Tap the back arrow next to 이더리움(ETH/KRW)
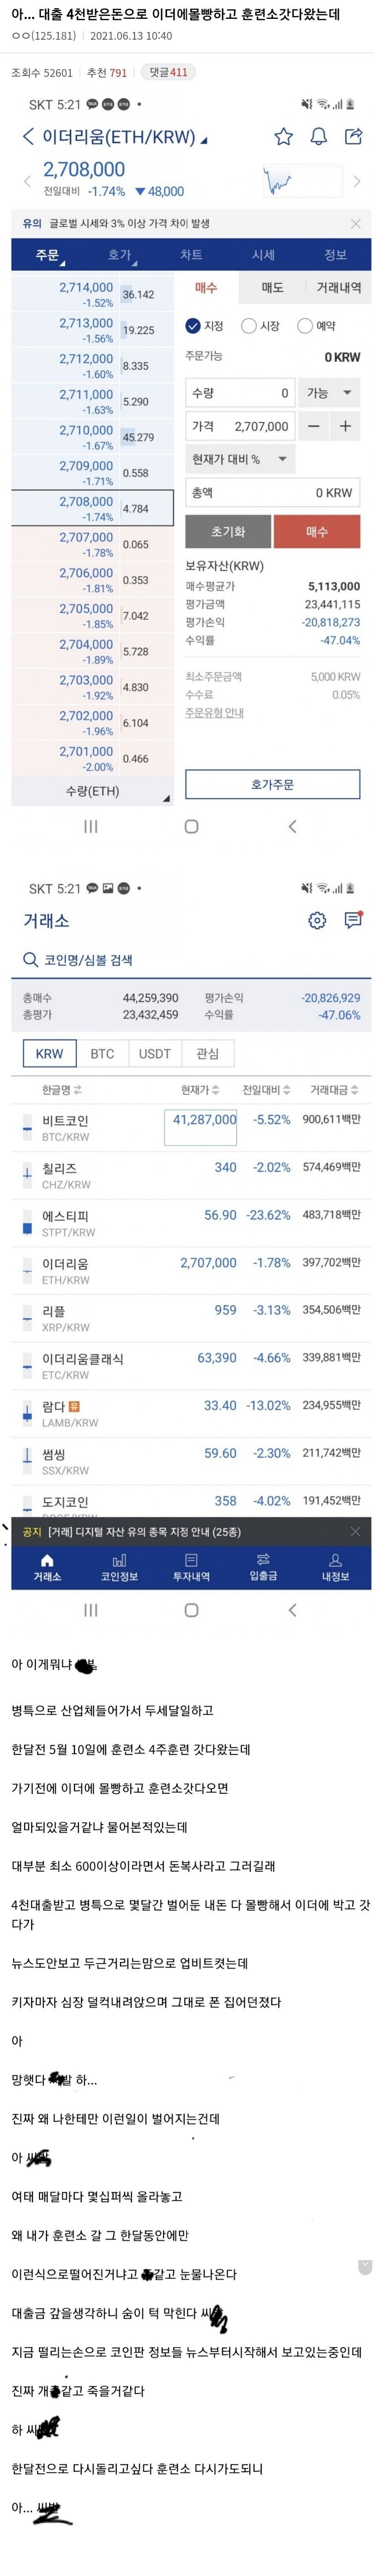 (x=27, y=137)
